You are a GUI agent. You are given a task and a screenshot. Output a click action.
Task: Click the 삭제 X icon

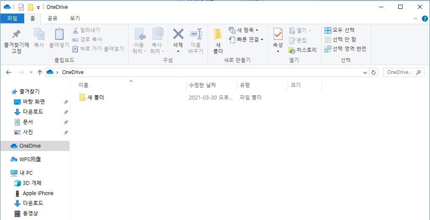(x=178, y=35)
